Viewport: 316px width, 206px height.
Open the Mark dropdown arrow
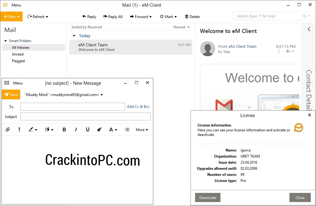pyautogui.click(x=176, y=17)
